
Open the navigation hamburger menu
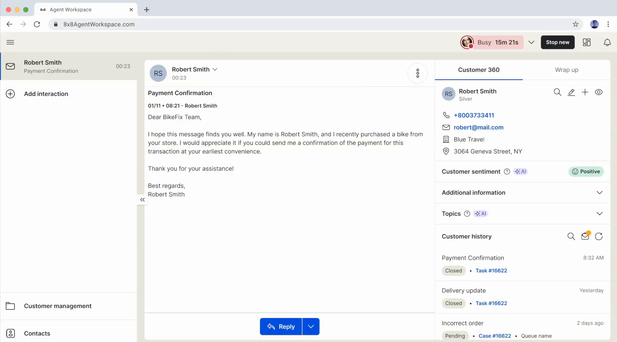pyautogui.click(x=10, y=42)
